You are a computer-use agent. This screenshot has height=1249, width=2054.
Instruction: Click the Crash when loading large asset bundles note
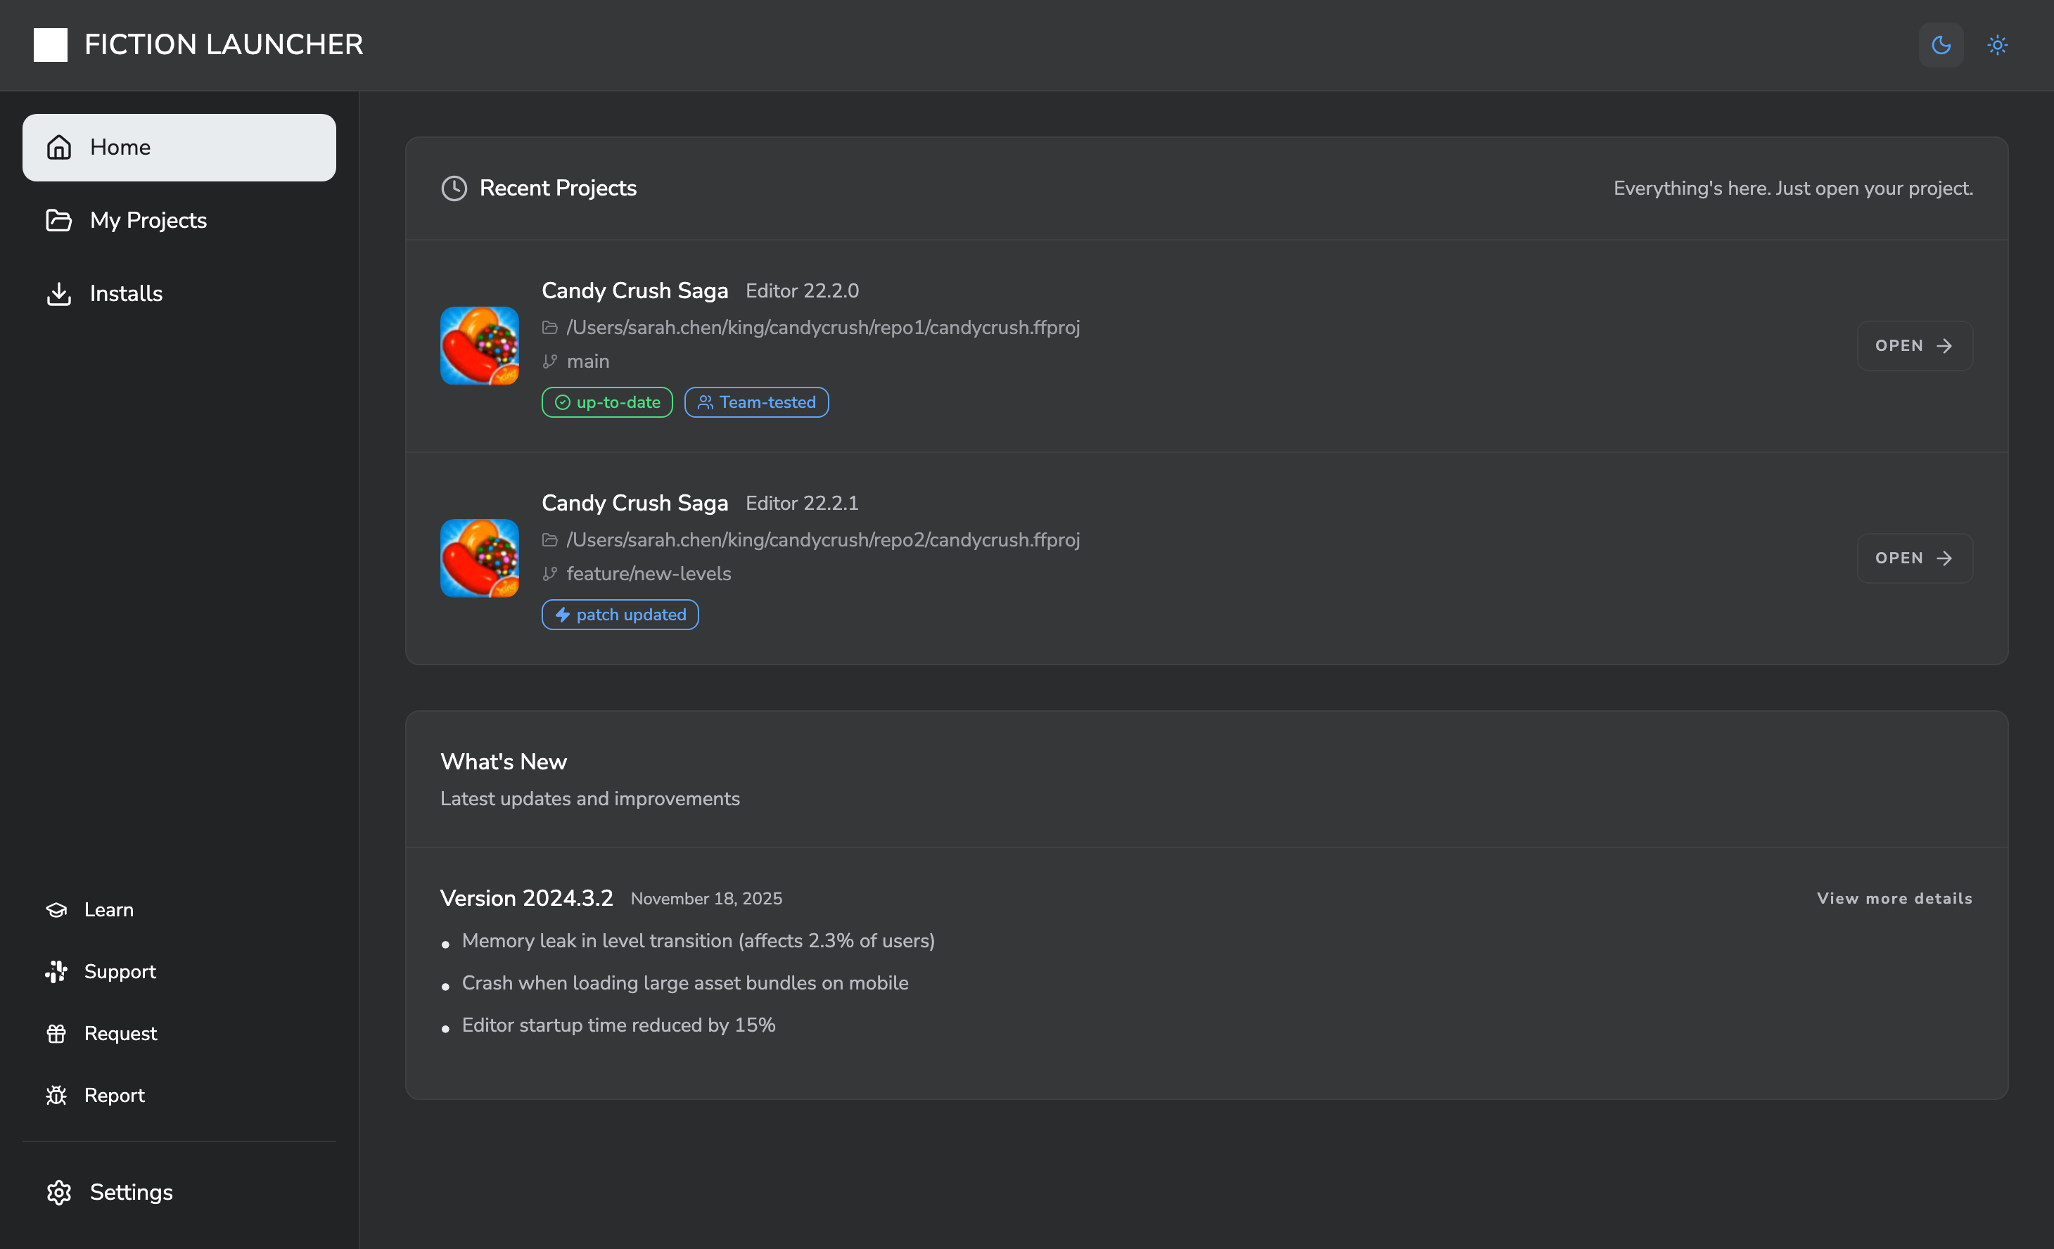pyautogui.click(x=684, y=983)
